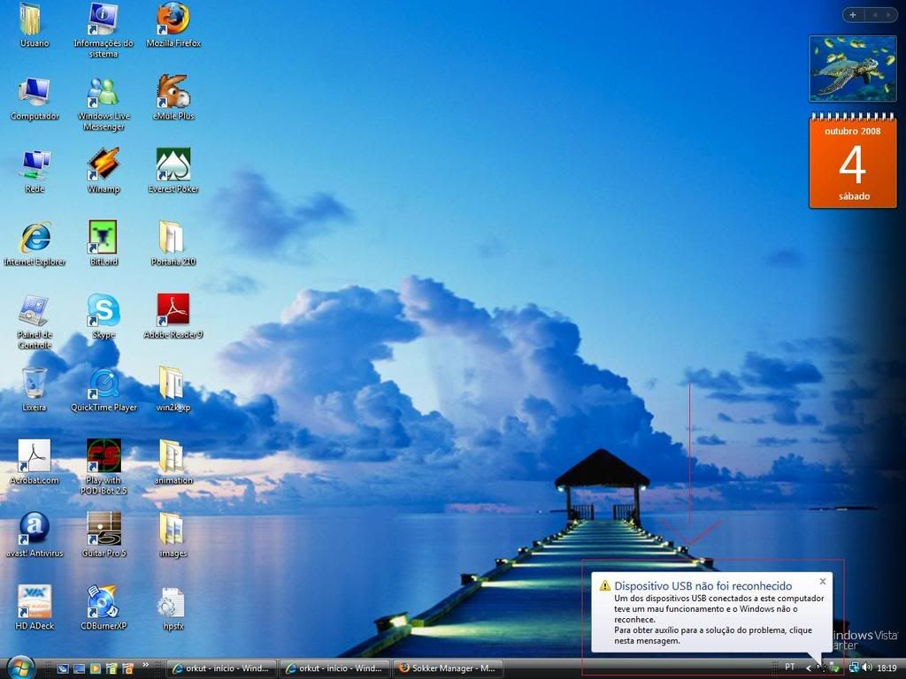
Task: Launch eMule Plus from desktop
Action: [x=173, y=92]
